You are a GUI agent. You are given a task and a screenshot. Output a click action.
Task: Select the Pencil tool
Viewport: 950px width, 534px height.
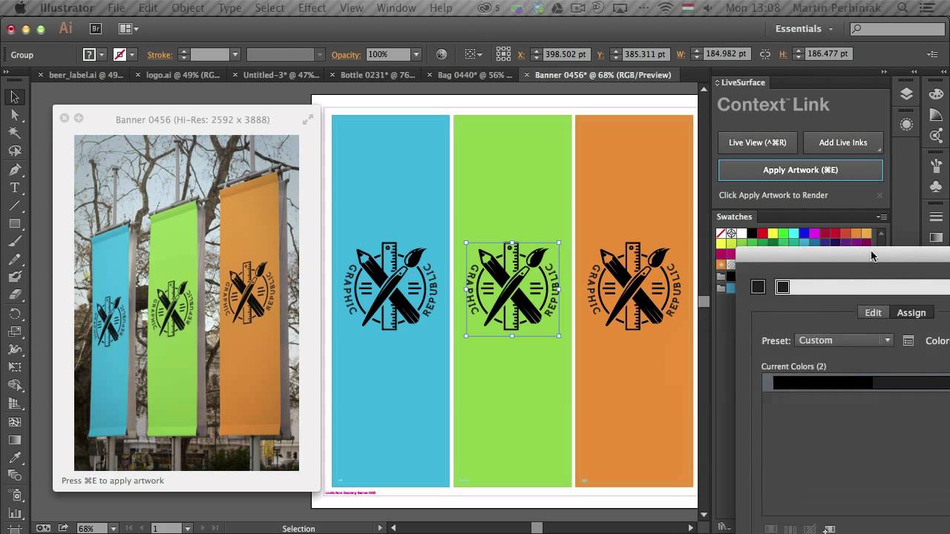pyautogui.click(x=15, y=260)
